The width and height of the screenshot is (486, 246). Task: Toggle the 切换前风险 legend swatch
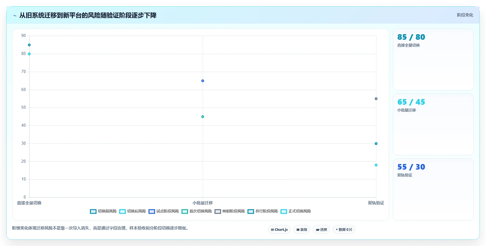click(x=93, y=211)
